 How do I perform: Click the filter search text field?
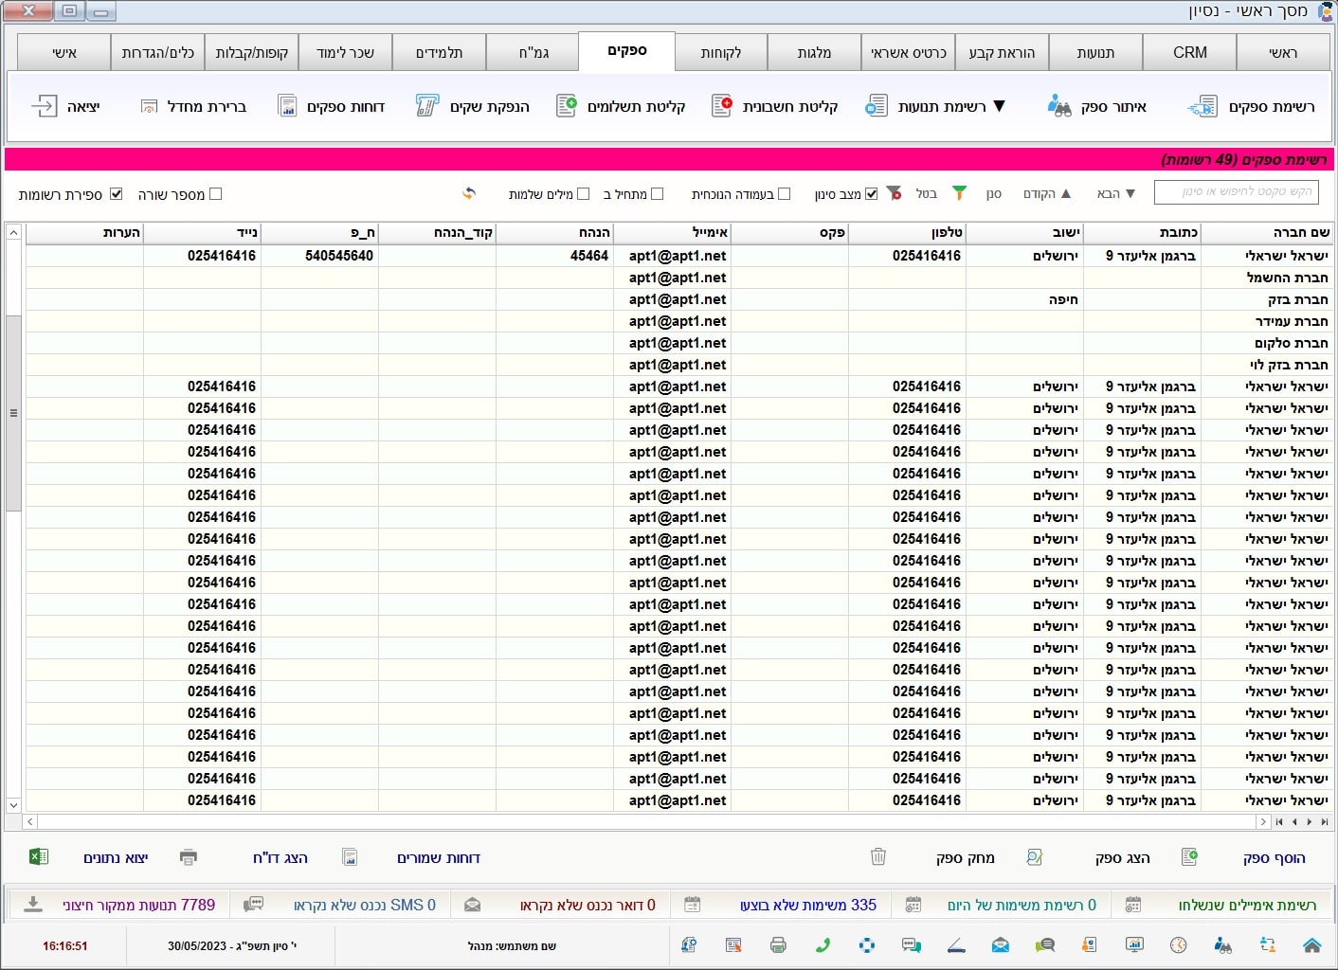pyautogui.click(x=1236, y=192)
